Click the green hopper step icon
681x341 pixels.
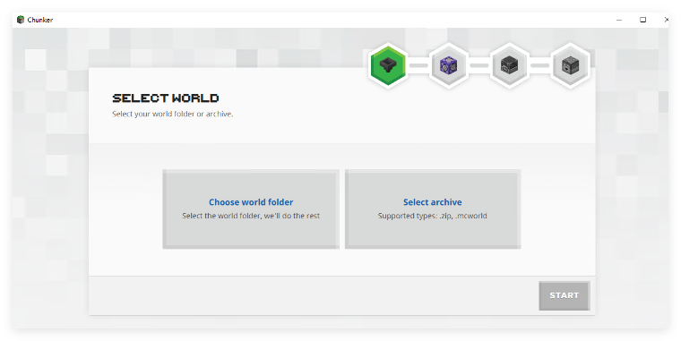[x=388, y=65]
